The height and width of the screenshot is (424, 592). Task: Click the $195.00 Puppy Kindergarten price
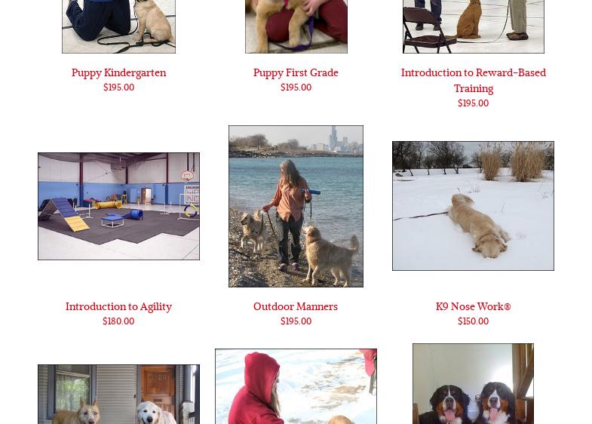(x=118, y=88)
